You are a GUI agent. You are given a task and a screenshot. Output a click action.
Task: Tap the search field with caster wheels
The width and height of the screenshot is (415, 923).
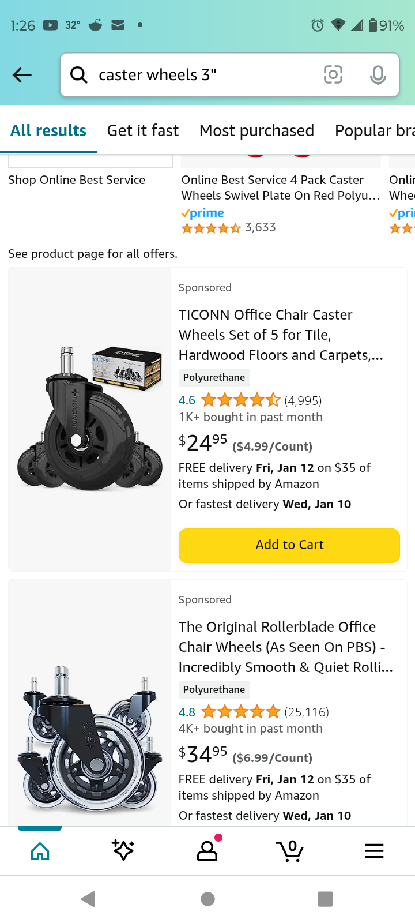coord(202,75)
